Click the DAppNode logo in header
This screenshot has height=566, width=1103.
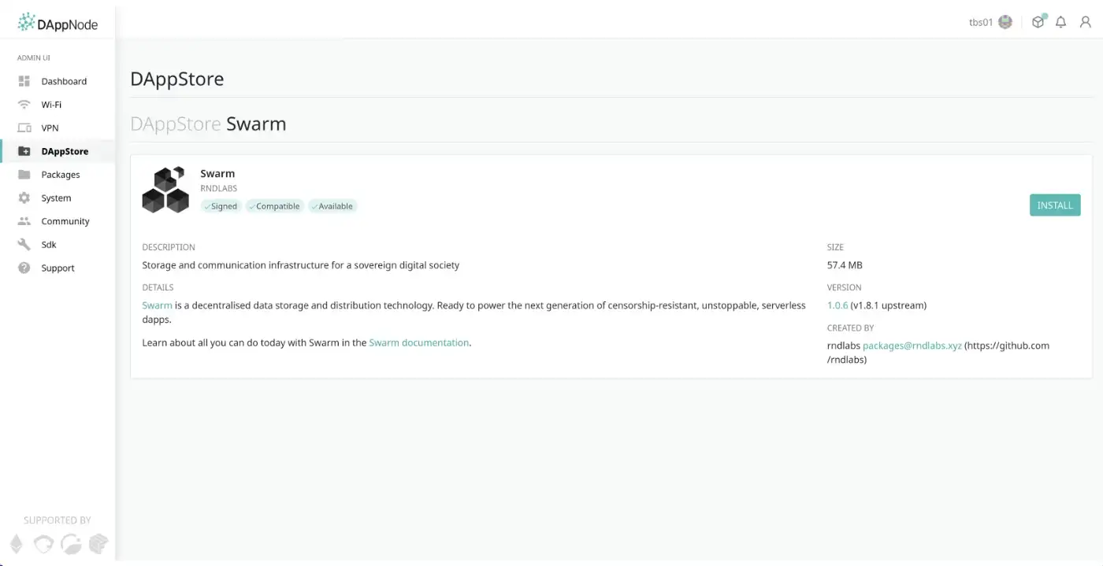pyautogui.click(x=58, y=24)
